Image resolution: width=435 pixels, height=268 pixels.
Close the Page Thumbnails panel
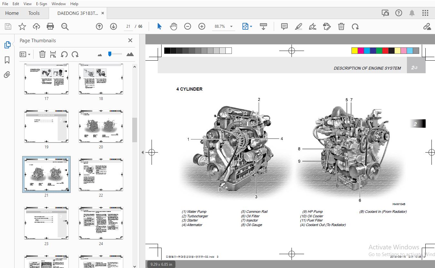click(130, 40)
